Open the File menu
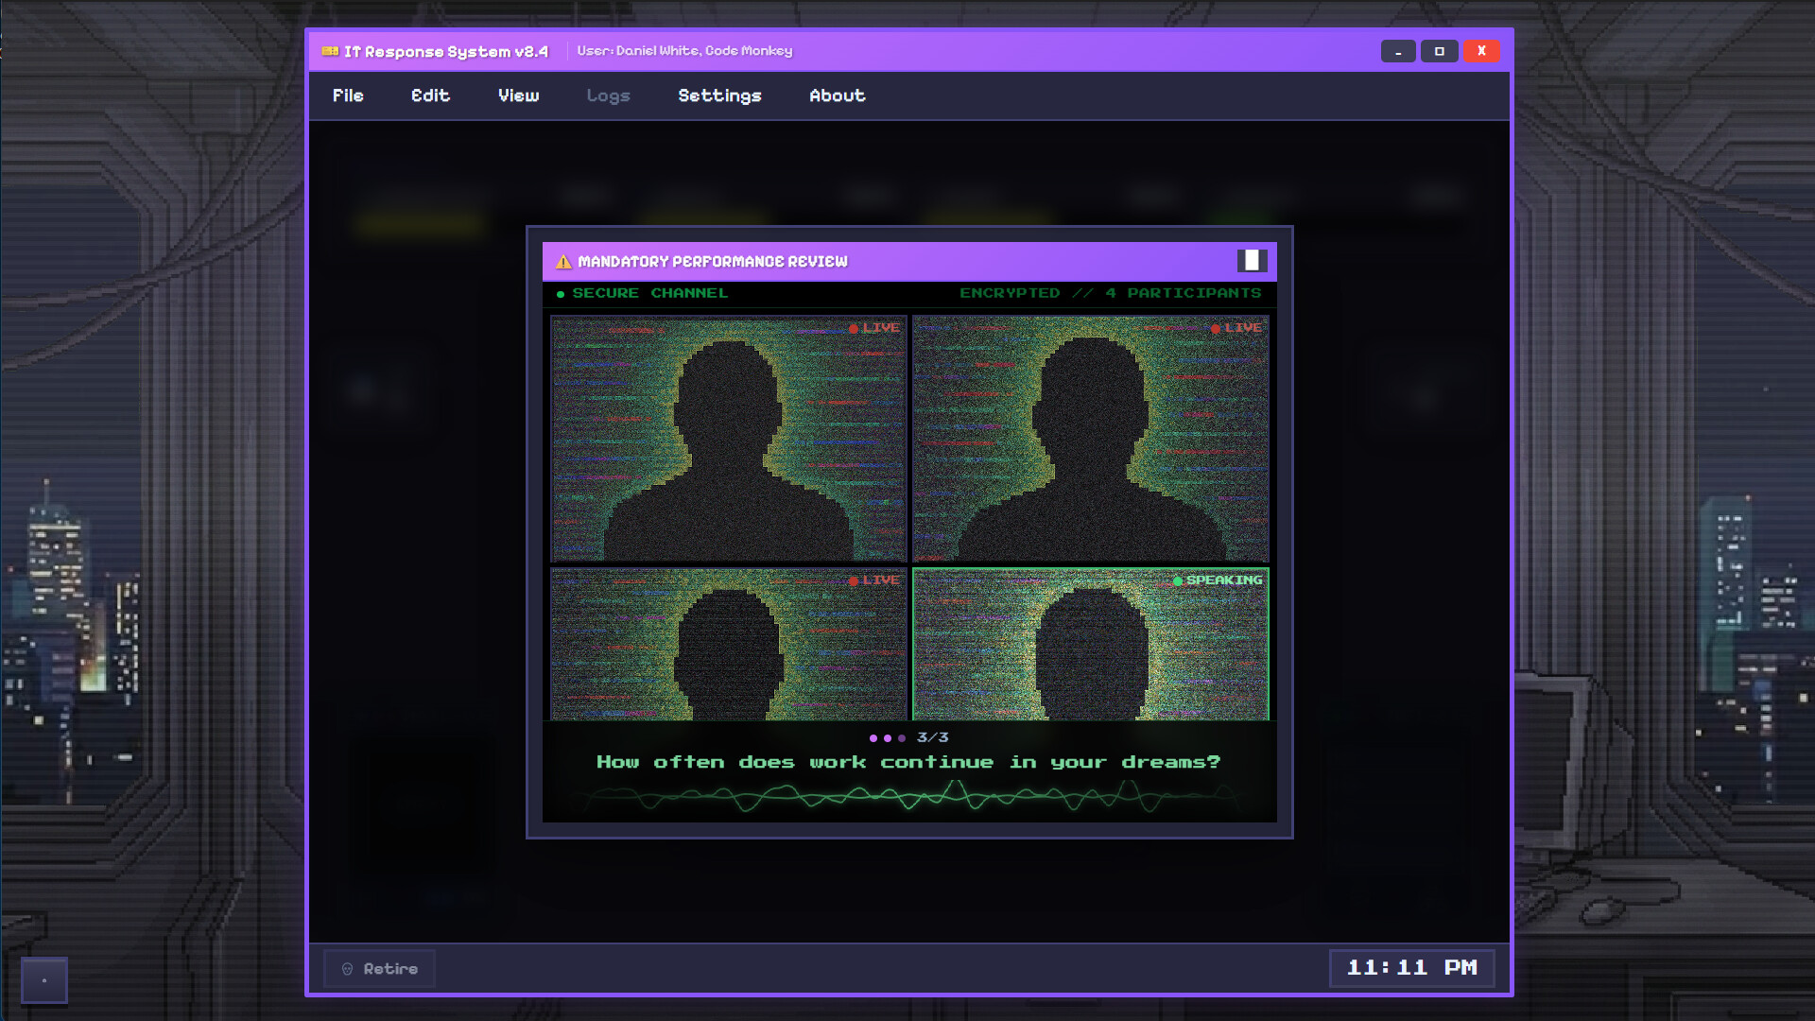Image resolution: width=1815 pixels, height=1021 pixels. 348,95
